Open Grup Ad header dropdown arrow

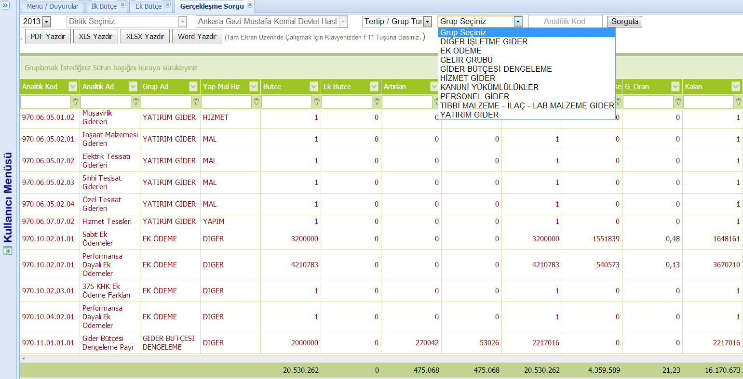193,87
